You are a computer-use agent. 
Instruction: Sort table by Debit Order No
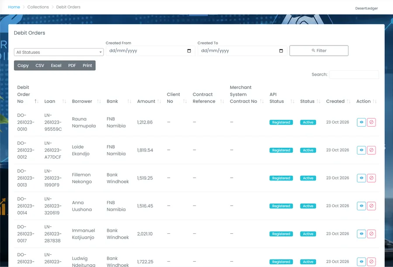tap(36, 101)
